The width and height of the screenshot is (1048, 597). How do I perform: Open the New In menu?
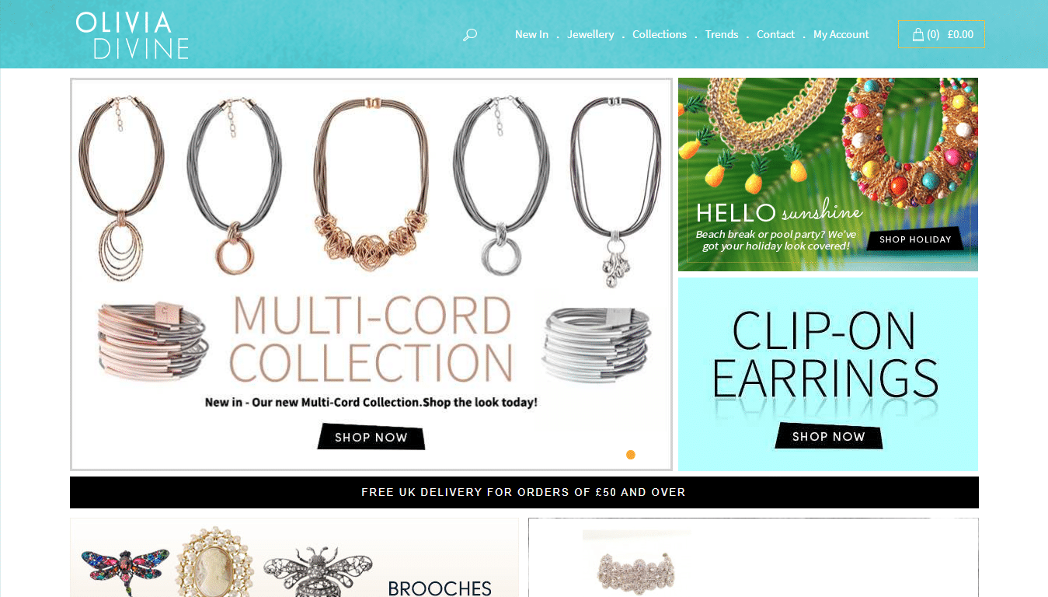531,34
